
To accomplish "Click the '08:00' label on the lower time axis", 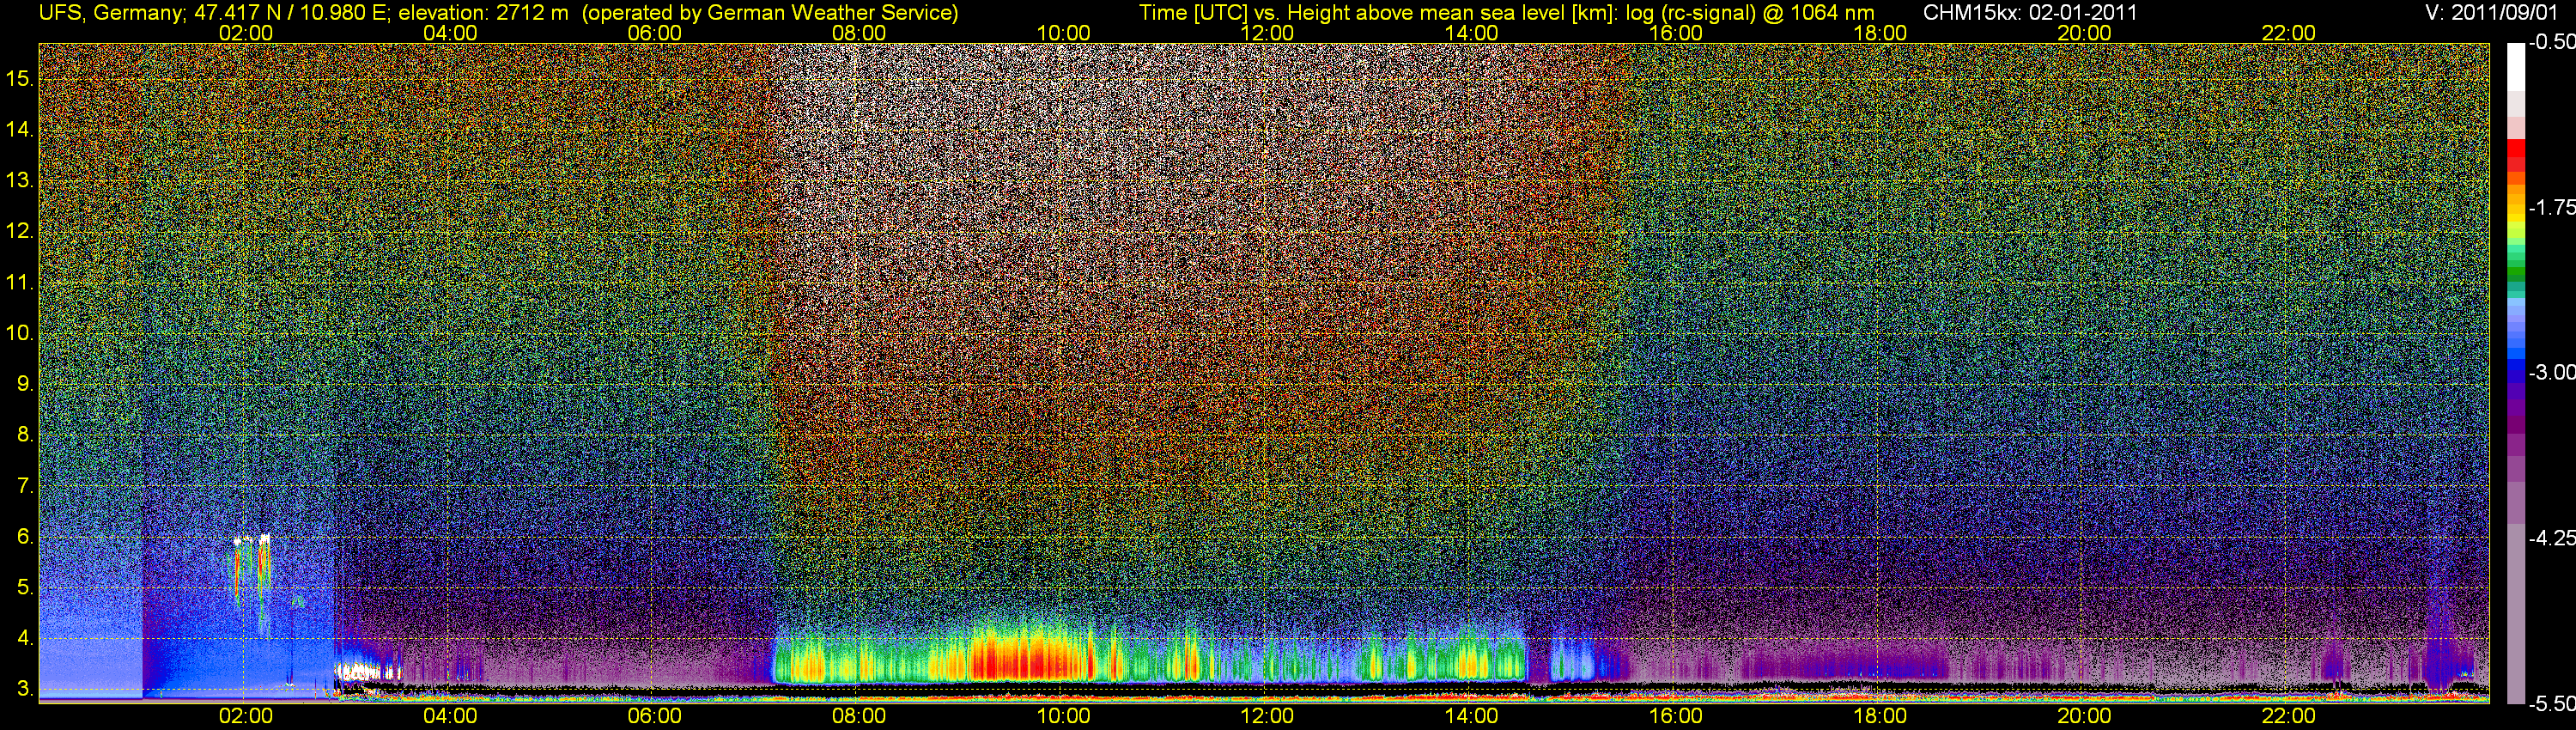I will 859,716.
